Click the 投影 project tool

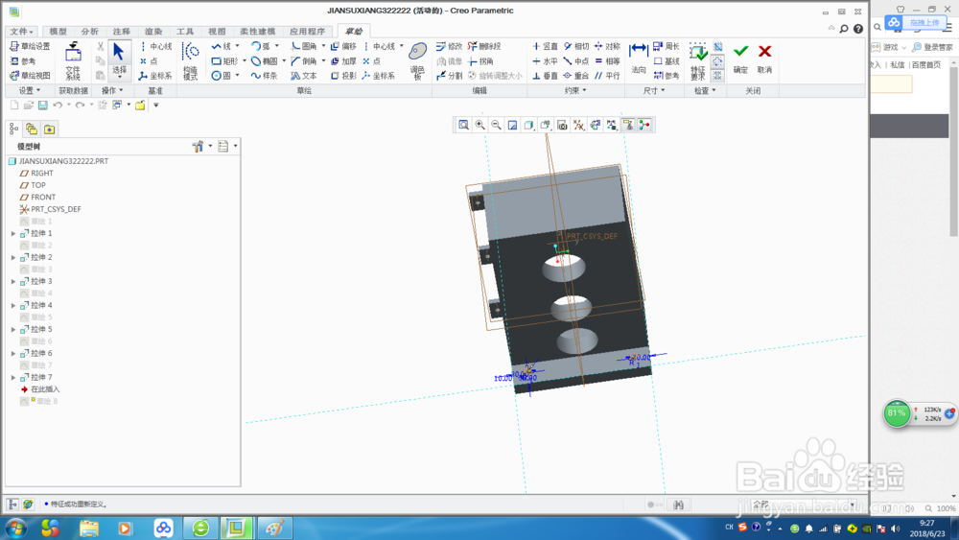click(343, 76)
